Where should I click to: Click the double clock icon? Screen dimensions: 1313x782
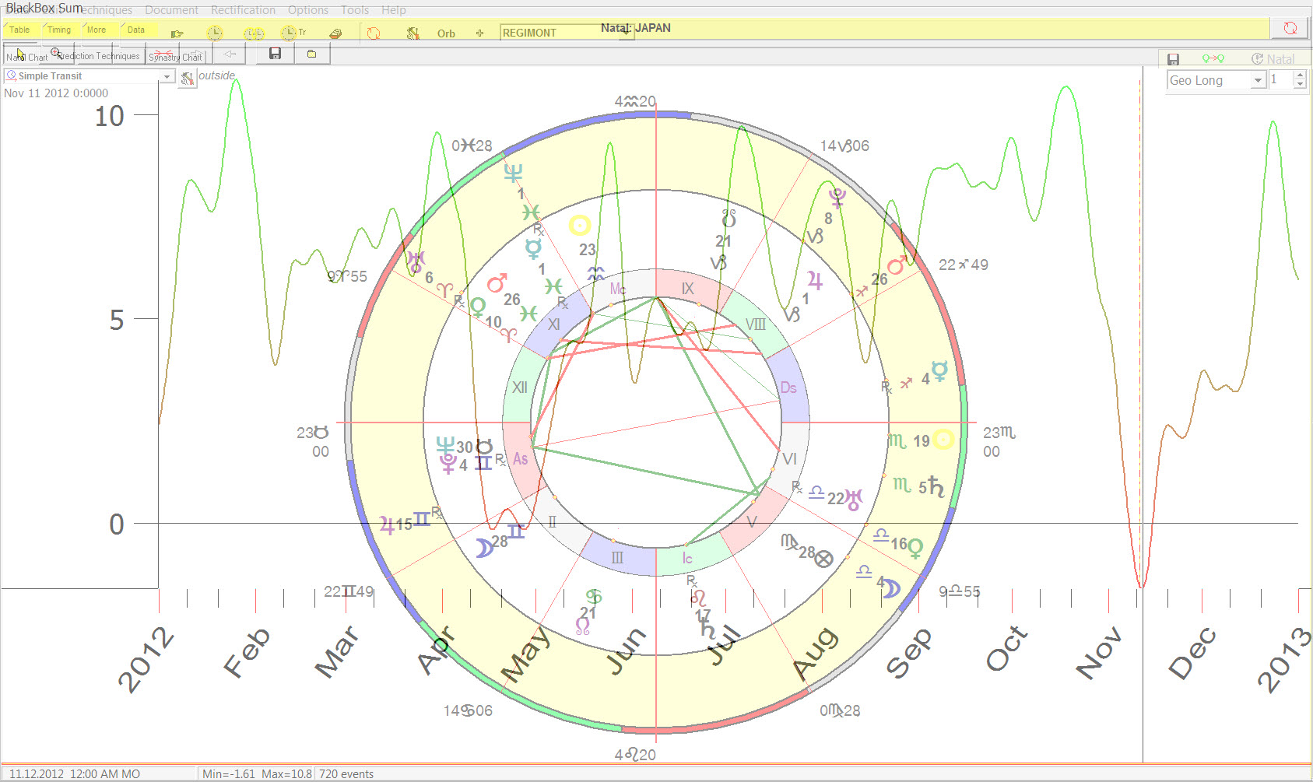point(254,33)
